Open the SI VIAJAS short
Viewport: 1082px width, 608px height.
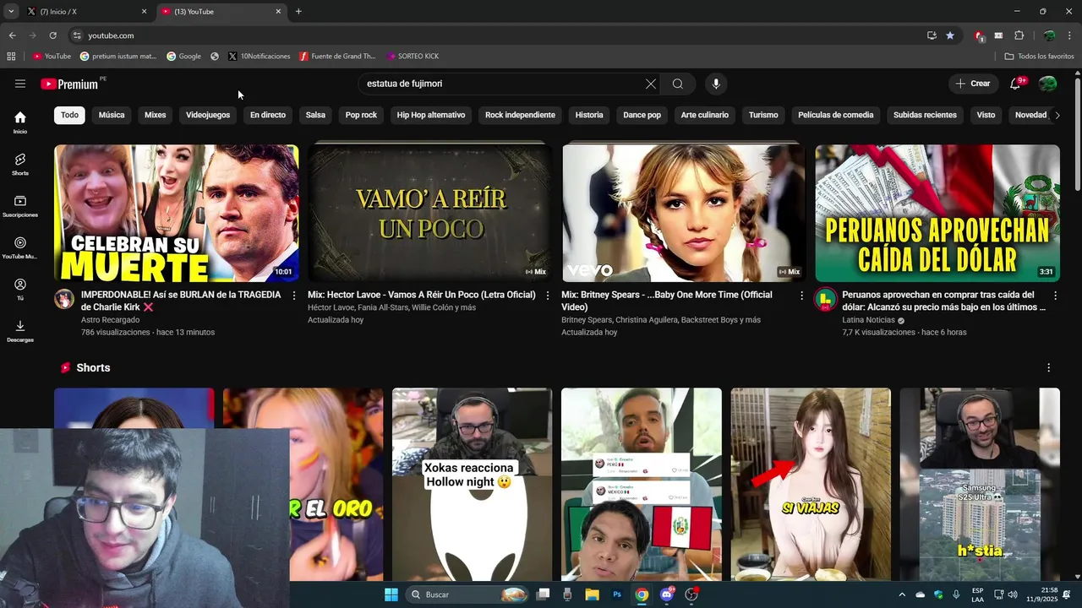[x=811, y=484]
